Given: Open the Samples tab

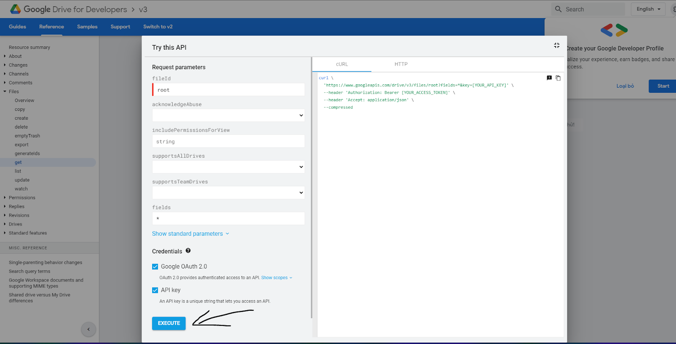Looking at the screenshot, I should 87,27.
